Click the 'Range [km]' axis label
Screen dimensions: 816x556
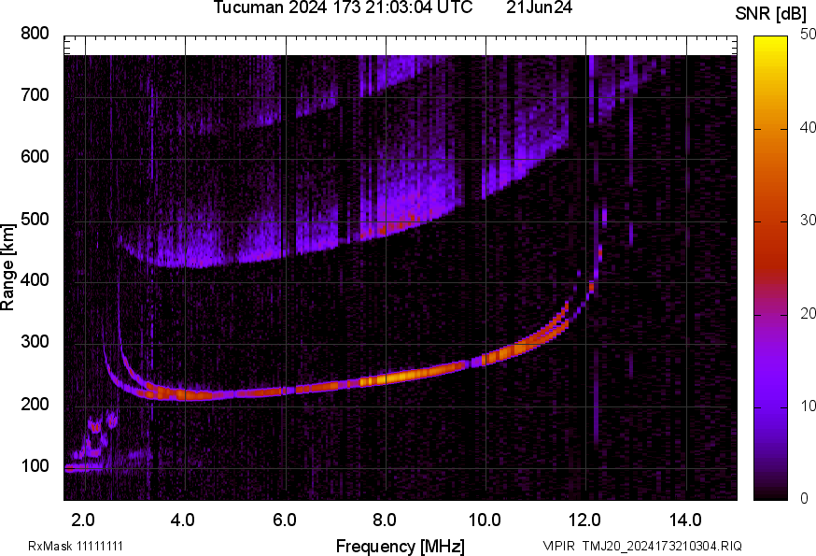click(x=7, y=268)
